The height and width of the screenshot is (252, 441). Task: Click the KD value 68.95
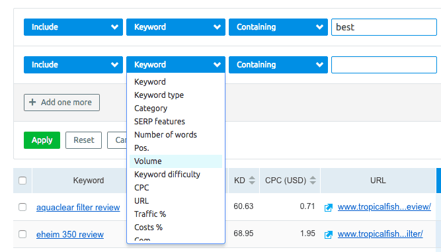(243, 233)
